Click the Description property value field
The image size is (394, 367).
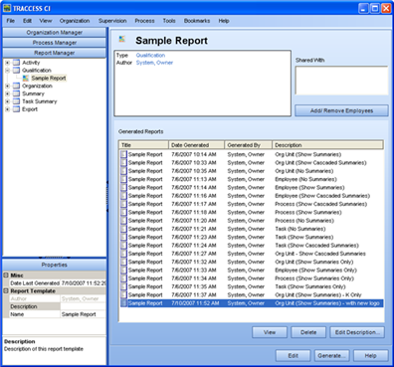[x=83, y=306]
